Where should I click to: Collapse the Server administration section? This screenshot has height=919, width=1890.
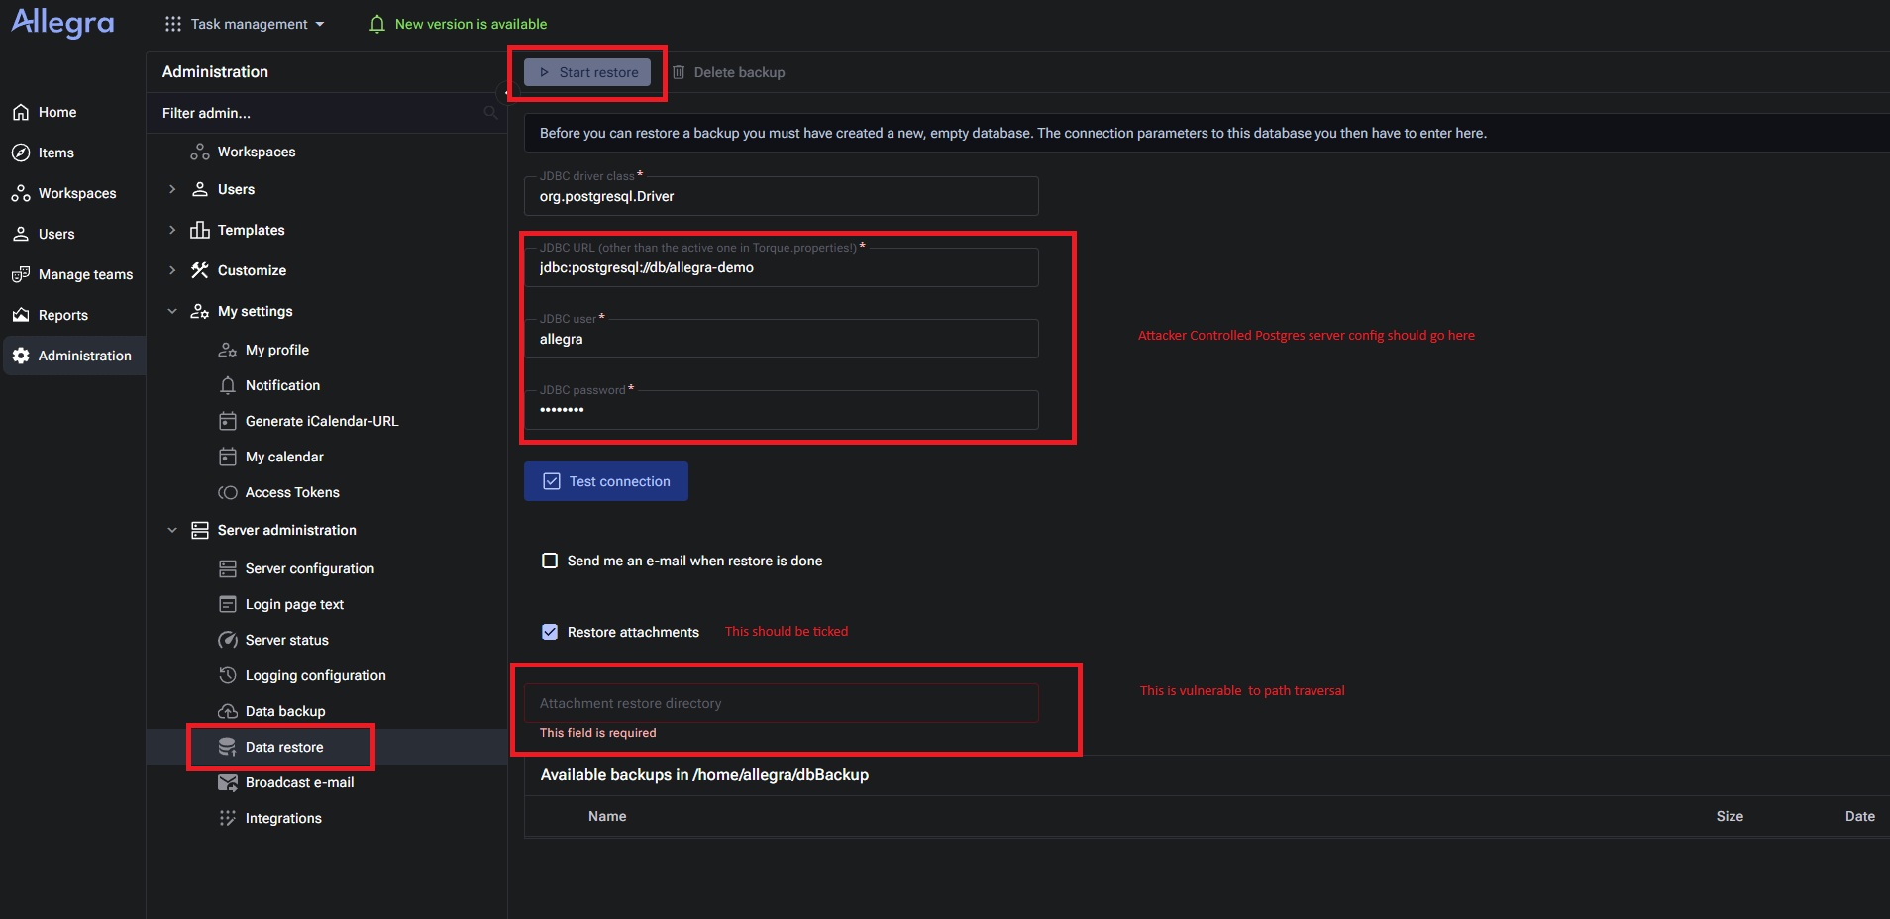172,530
